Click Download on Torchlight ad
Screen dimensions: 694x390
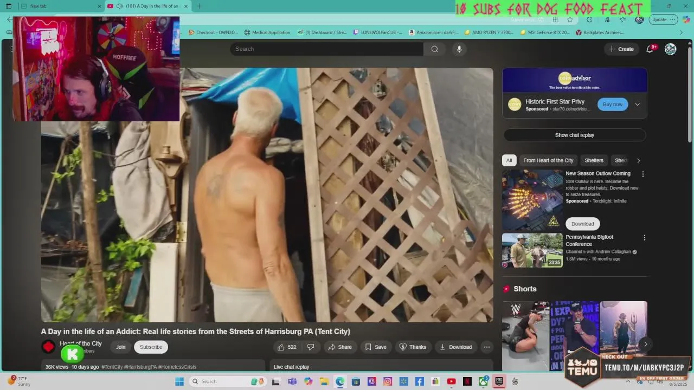click(582, 224)
